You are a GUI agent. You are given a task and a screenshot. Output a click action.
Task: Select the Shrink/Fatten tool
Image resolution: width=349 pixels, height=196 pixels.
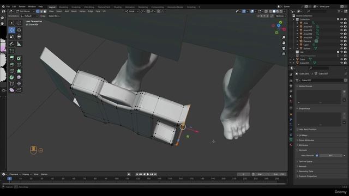[x=19, y=83]
